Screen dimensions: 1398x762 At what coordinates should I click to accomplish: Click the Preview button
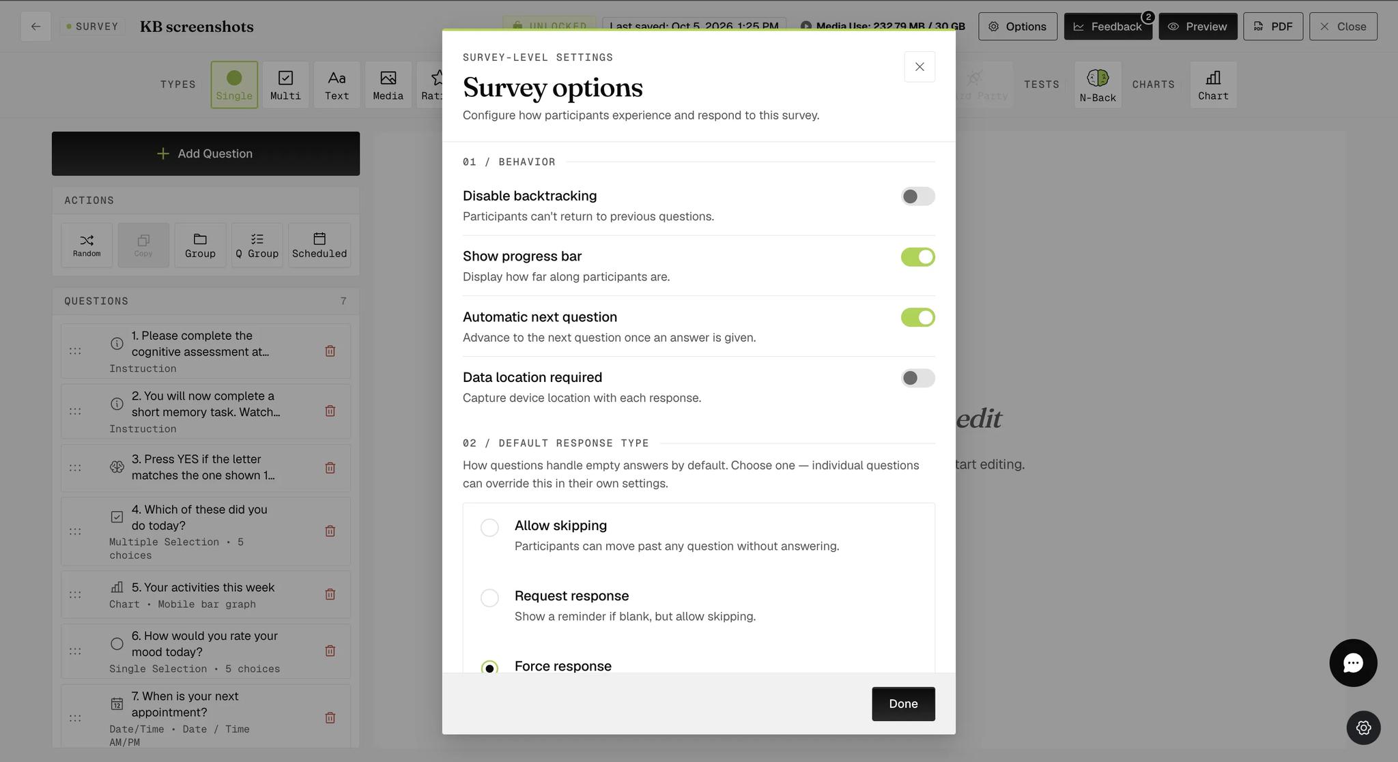point(1197,27)
